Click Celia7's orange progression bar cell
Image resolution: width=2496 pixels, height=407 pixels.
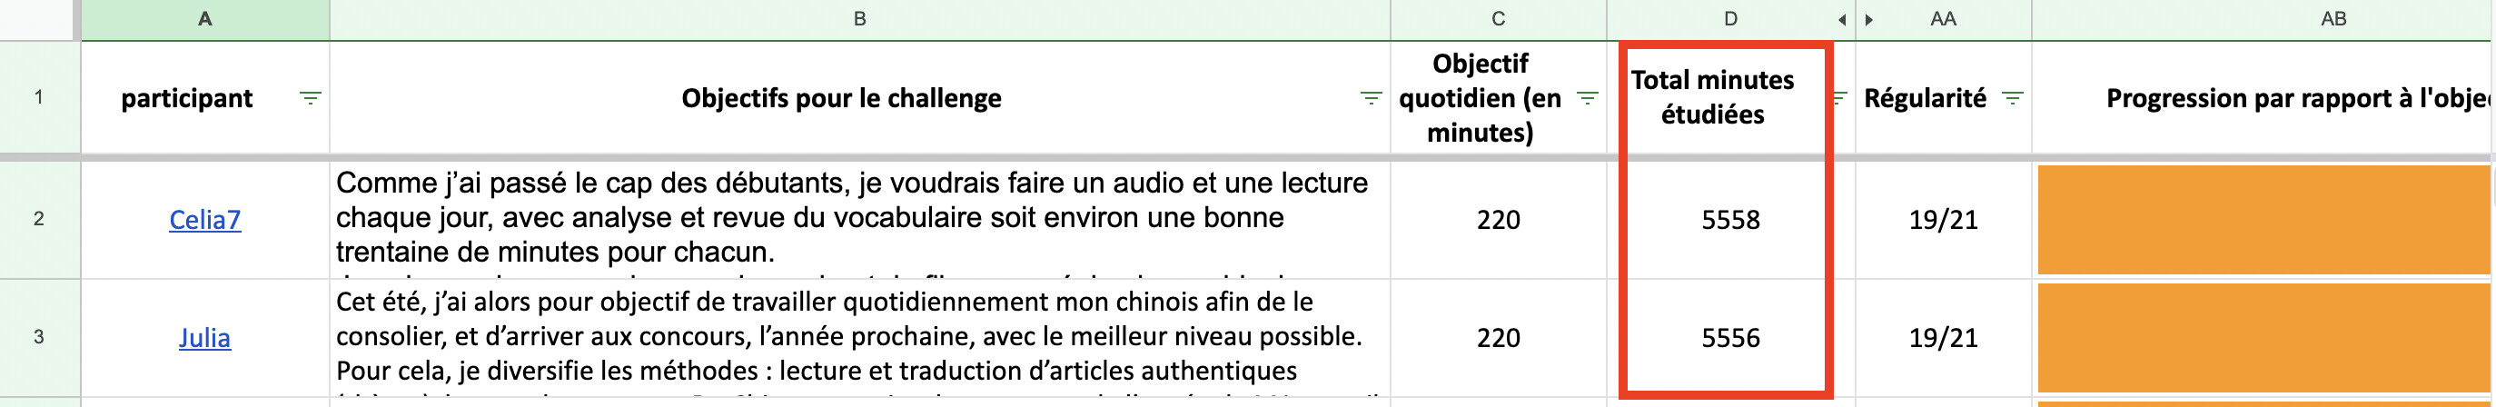coord(2263,220)
